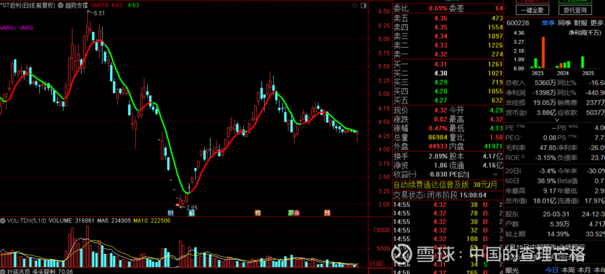Click the 买四 price 4.28

pyautogui.click(x=441, y=91)
